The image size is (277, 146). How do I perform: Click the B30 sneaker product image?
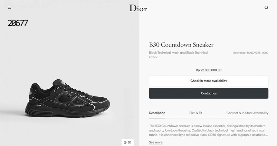(68, 99)
